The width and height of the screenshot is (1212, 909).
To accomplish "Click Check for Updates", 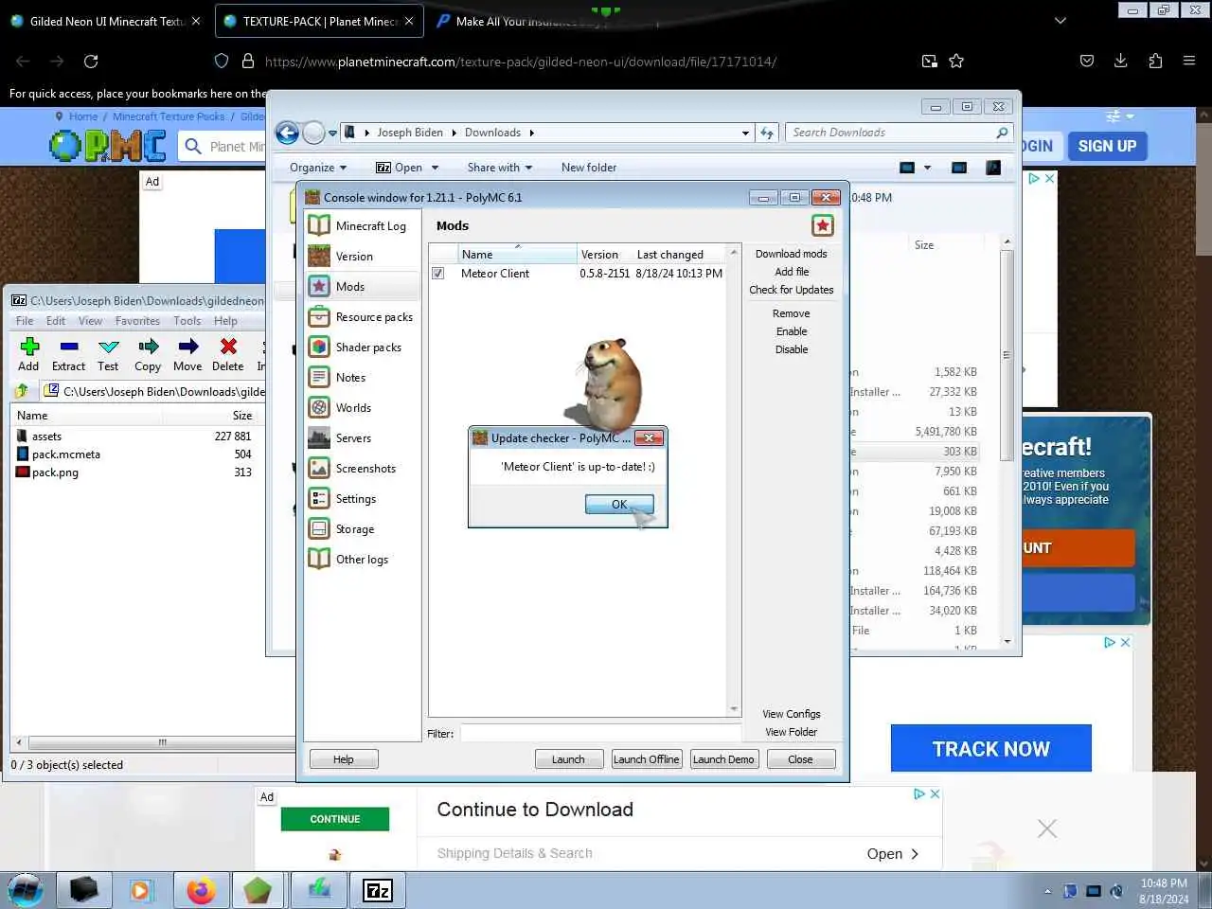I will [792, 290].
